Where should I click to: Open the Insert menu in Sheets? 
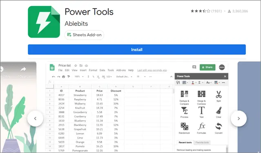83,70
